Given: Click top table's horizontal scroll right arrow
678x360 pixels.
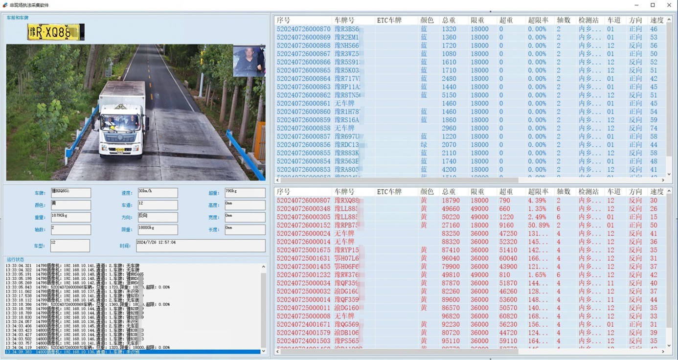Looking at the screenshot, I should point(662,180).
